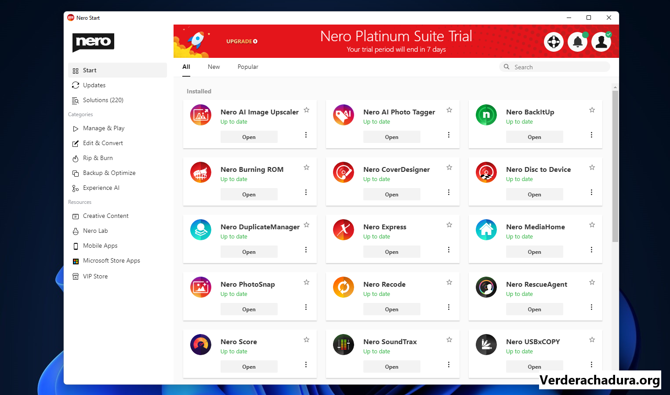Viewport: 670px width, 395px height.
Task: Open Microsoft Store Apps in sidebar
Action: pos(117,260)
